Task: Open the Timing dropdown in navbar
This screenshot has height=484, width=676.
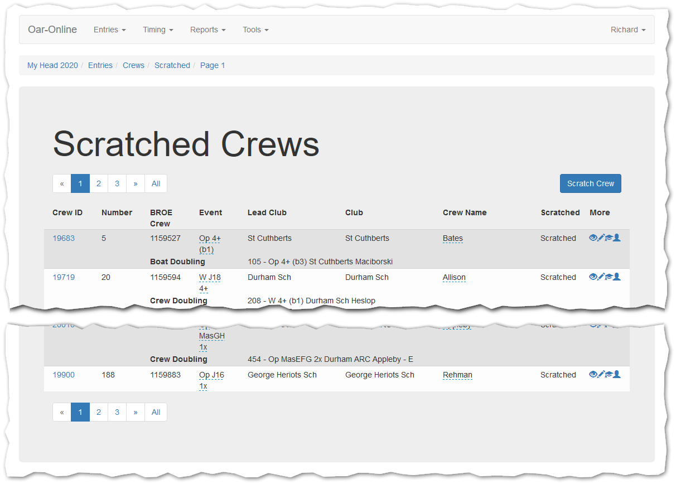Action: click(x=158, y=30)
